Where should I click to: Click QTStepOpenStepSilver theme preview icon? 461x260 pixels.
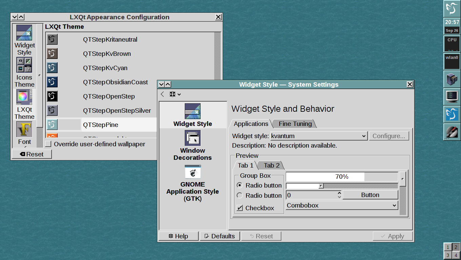[x=52, y=110]
